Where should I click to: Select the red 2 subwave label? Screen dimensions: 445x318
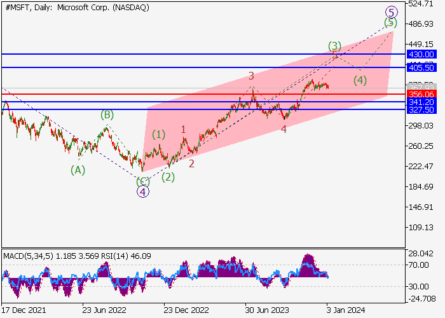pyautogui.click(x=191, y=163)
